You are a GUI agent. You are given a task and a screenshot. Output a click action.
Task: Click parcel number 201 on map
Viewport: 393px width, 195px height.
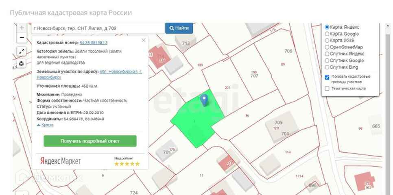click(227, 88)
